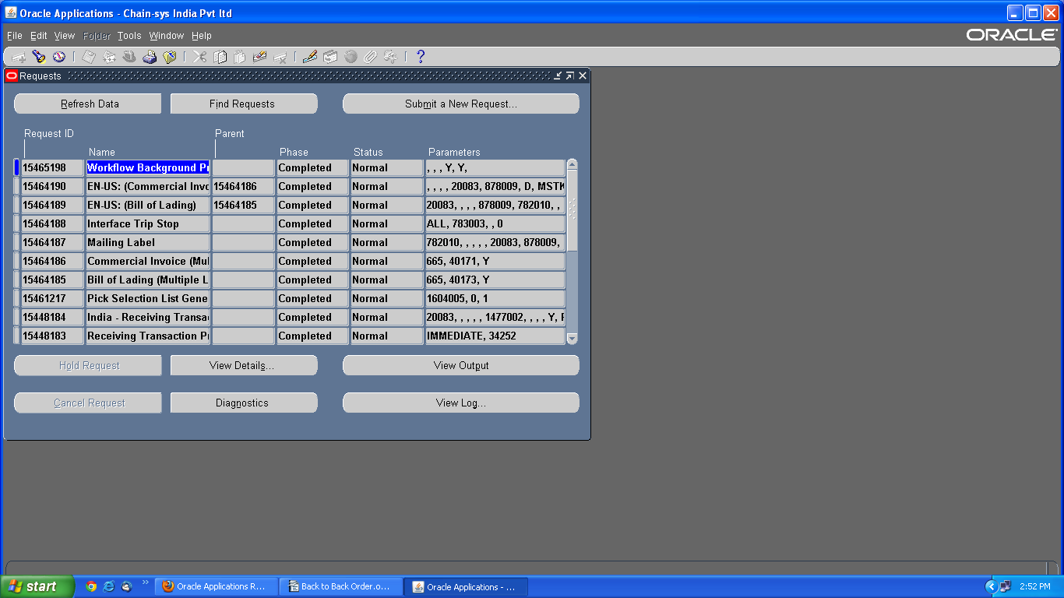Click the Cut scissors toolbar icon

(200, 57)
